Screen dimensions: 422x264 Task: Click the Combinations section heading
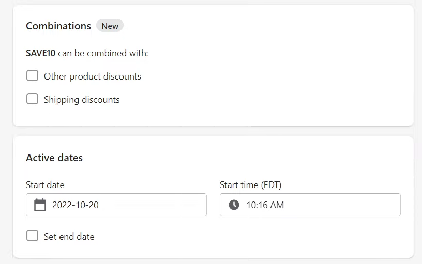pos(58,26)
